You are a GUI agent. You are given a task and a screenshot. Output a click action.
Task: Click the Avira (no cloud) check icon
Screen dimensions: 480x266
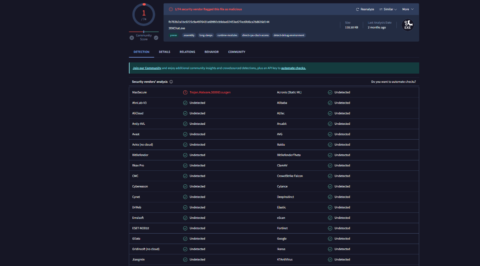pos(185,144)
